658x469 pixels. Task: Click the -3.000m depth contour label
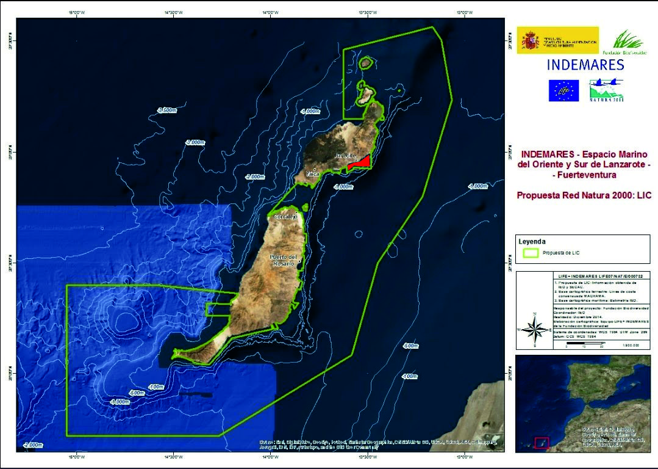point(195,142)
